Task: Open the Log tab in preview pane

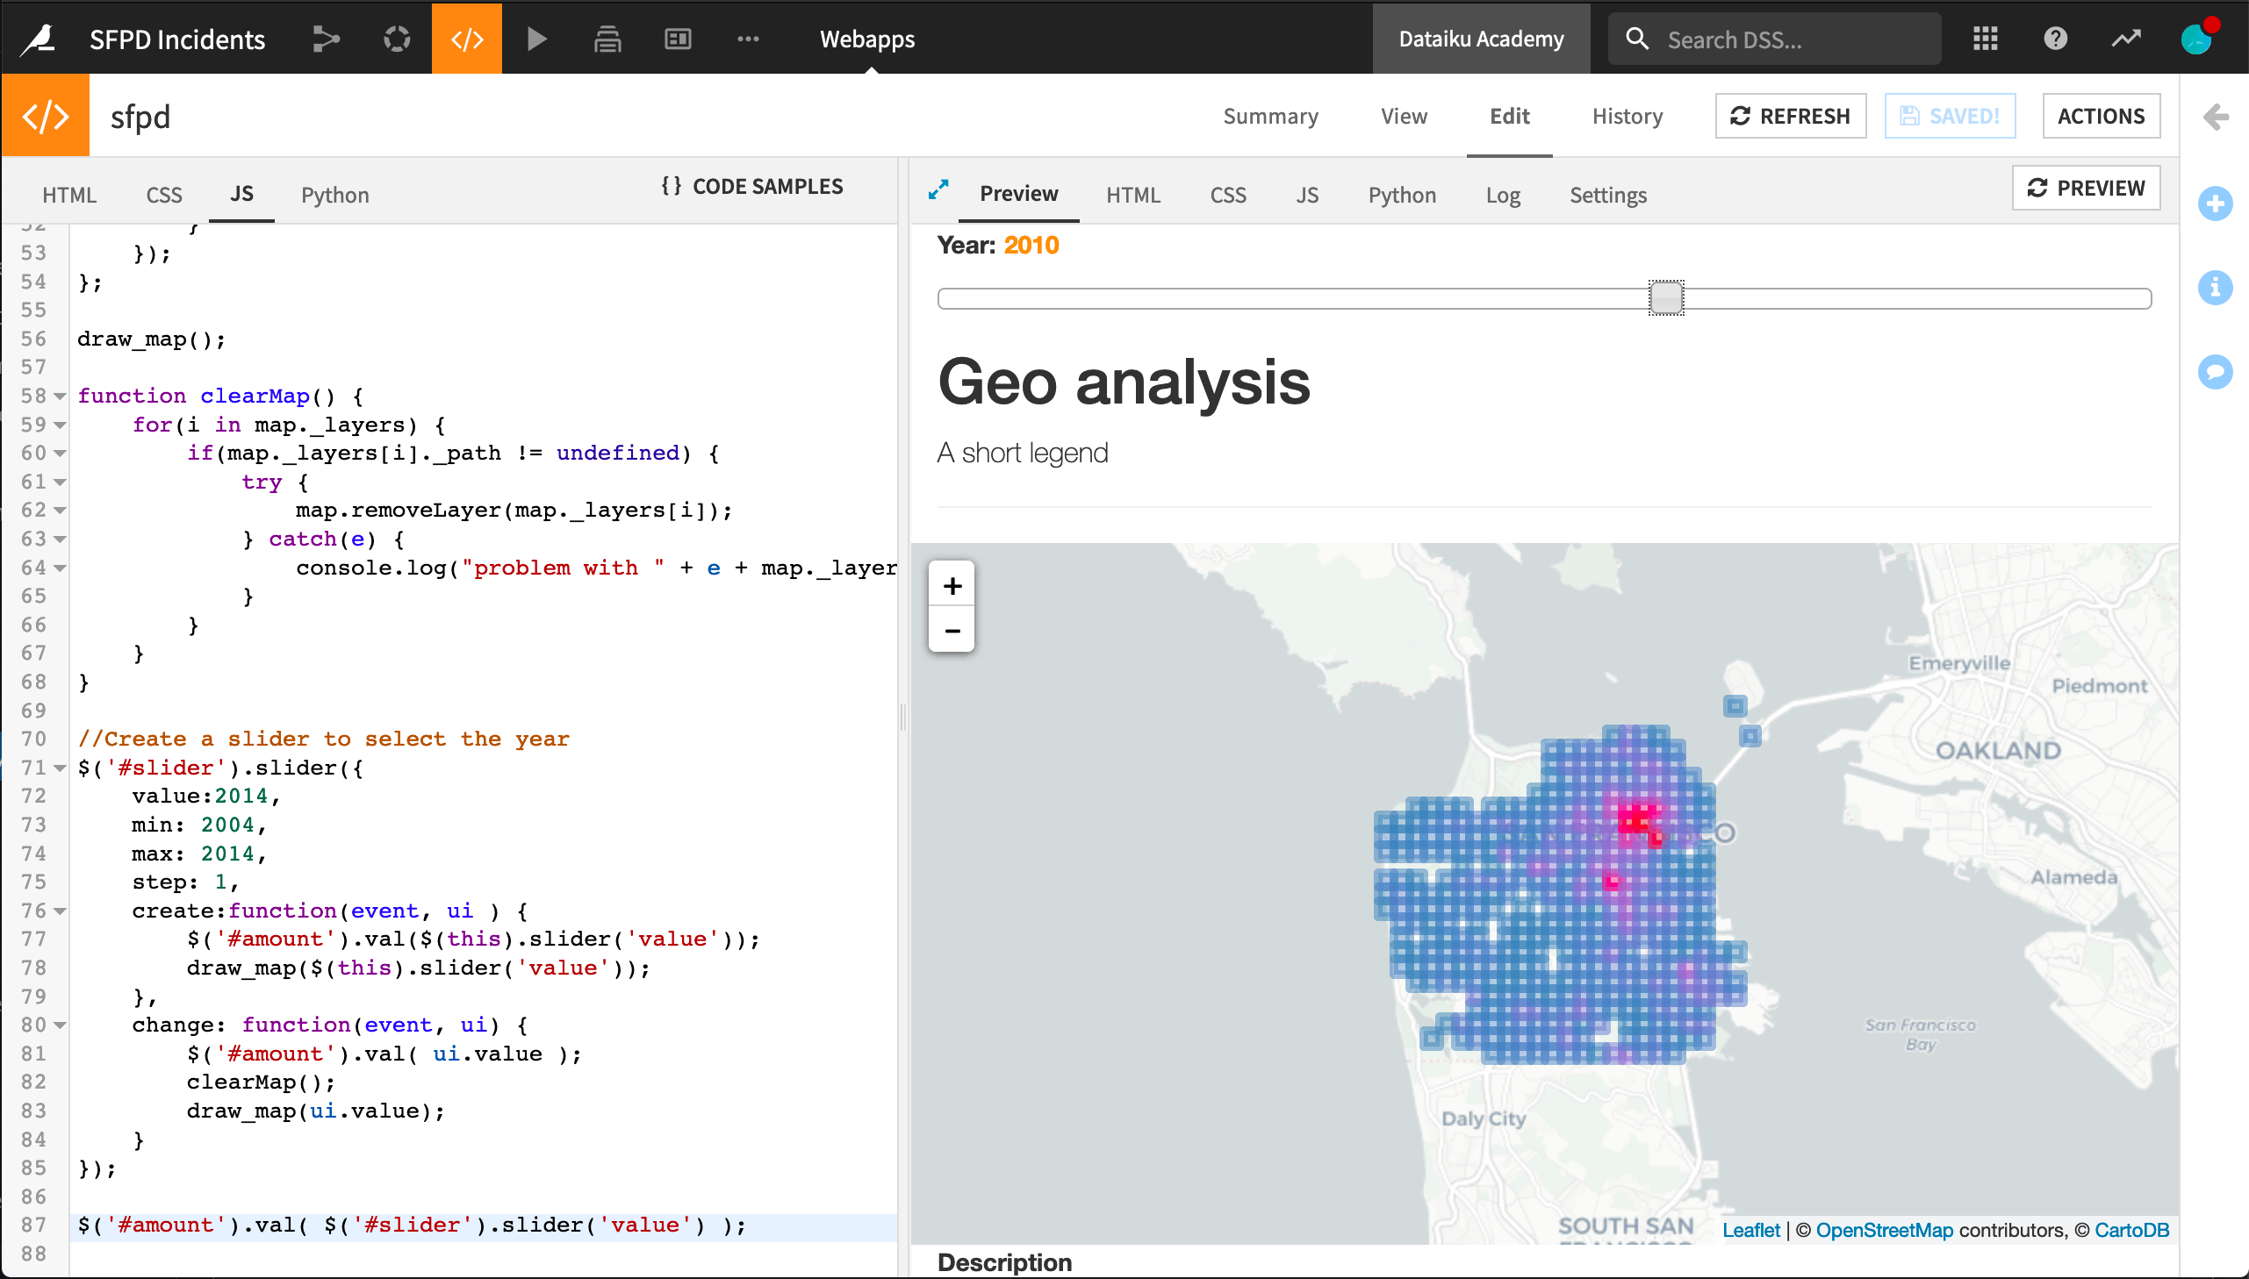Action: point(1503,195)
